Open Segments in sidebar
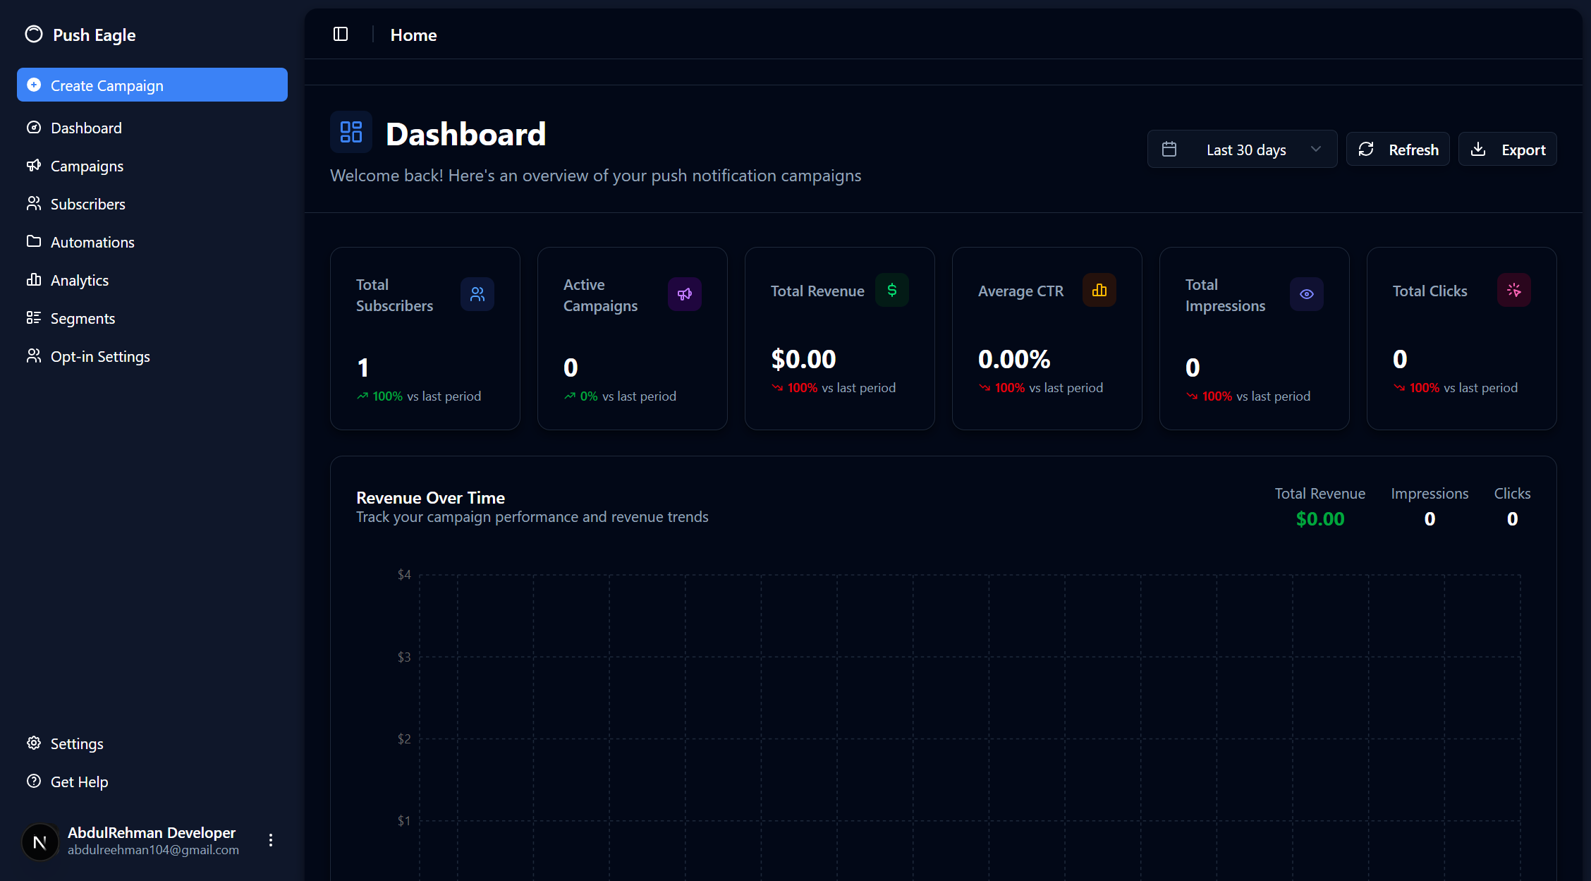 click(152, 318)
